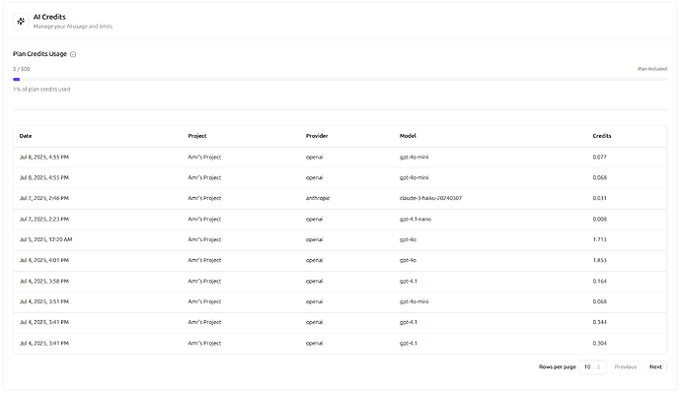Click the 0.077 credits value in first row
The height and width of the screenshot is (394, 681).
coord(599,157)
